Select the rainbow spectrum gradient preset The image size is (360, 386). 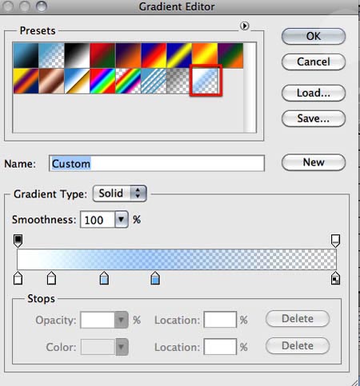point(102,81)
